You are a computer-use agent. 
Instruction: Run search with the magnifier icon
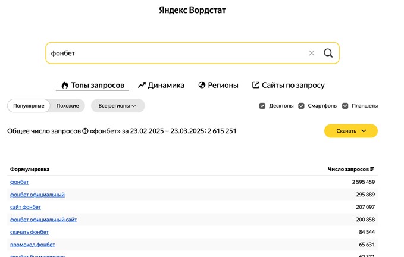[328, 53]
